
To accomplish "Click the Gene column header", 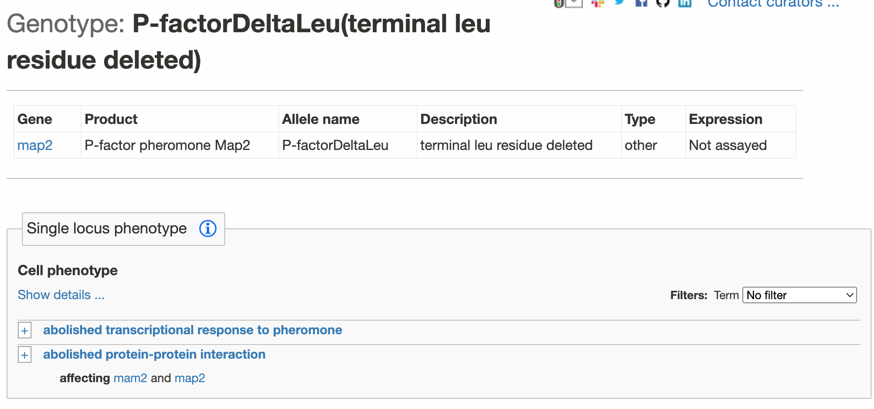I will 35,119.
